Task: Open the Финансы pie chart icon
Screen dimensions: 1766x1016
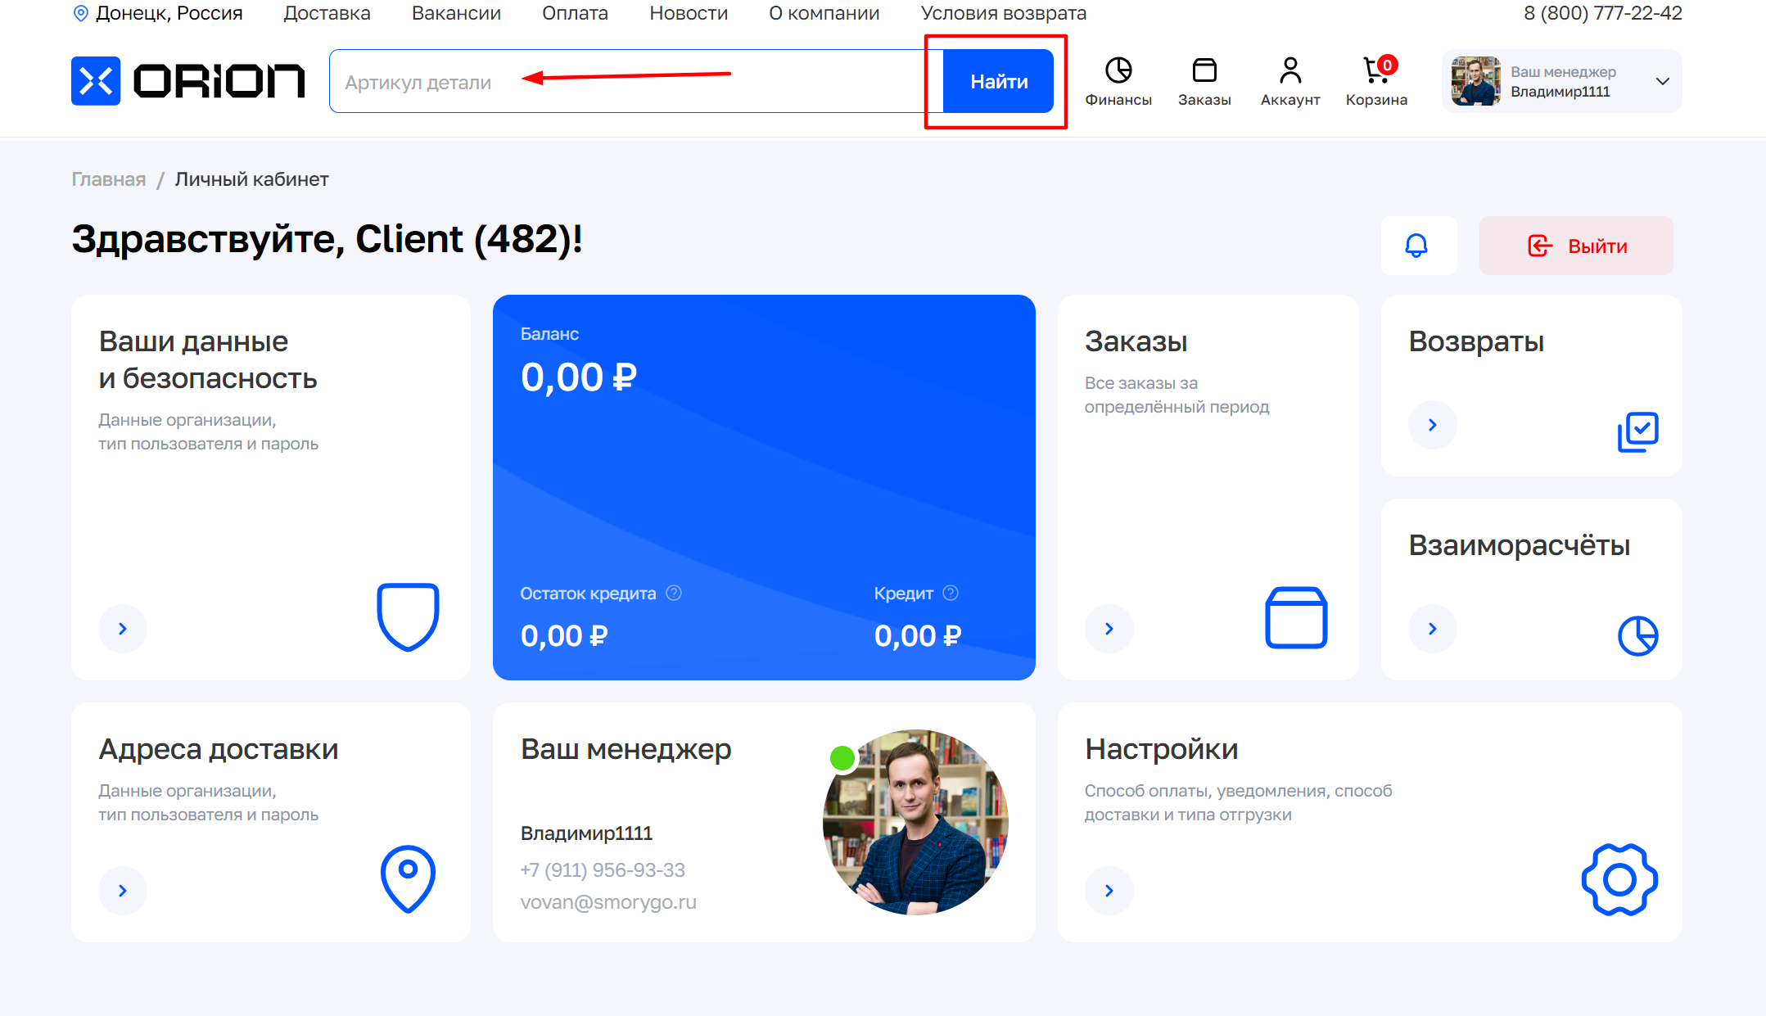Action: click(1118, 71)
